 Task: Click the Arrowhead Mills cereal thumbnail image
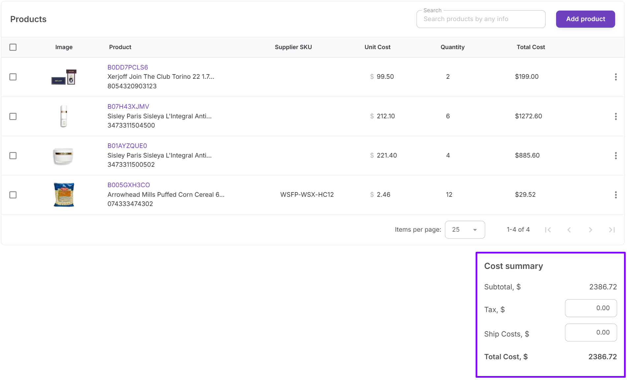click(x=64, y=195)
